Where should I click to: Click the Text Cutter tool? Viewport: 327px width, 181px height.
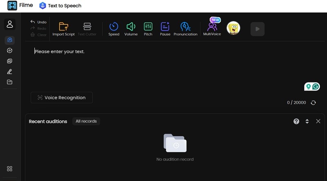[x=87, y=27]
